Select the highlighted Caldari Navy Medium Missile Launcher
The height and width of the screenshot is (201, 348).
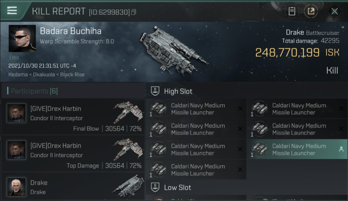coord(297,149)
